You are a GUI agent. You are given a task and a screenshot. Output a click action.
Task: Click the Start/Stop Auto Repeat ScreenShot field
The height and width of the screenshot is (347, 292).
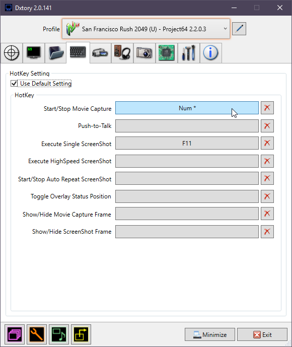click(187, 178)
